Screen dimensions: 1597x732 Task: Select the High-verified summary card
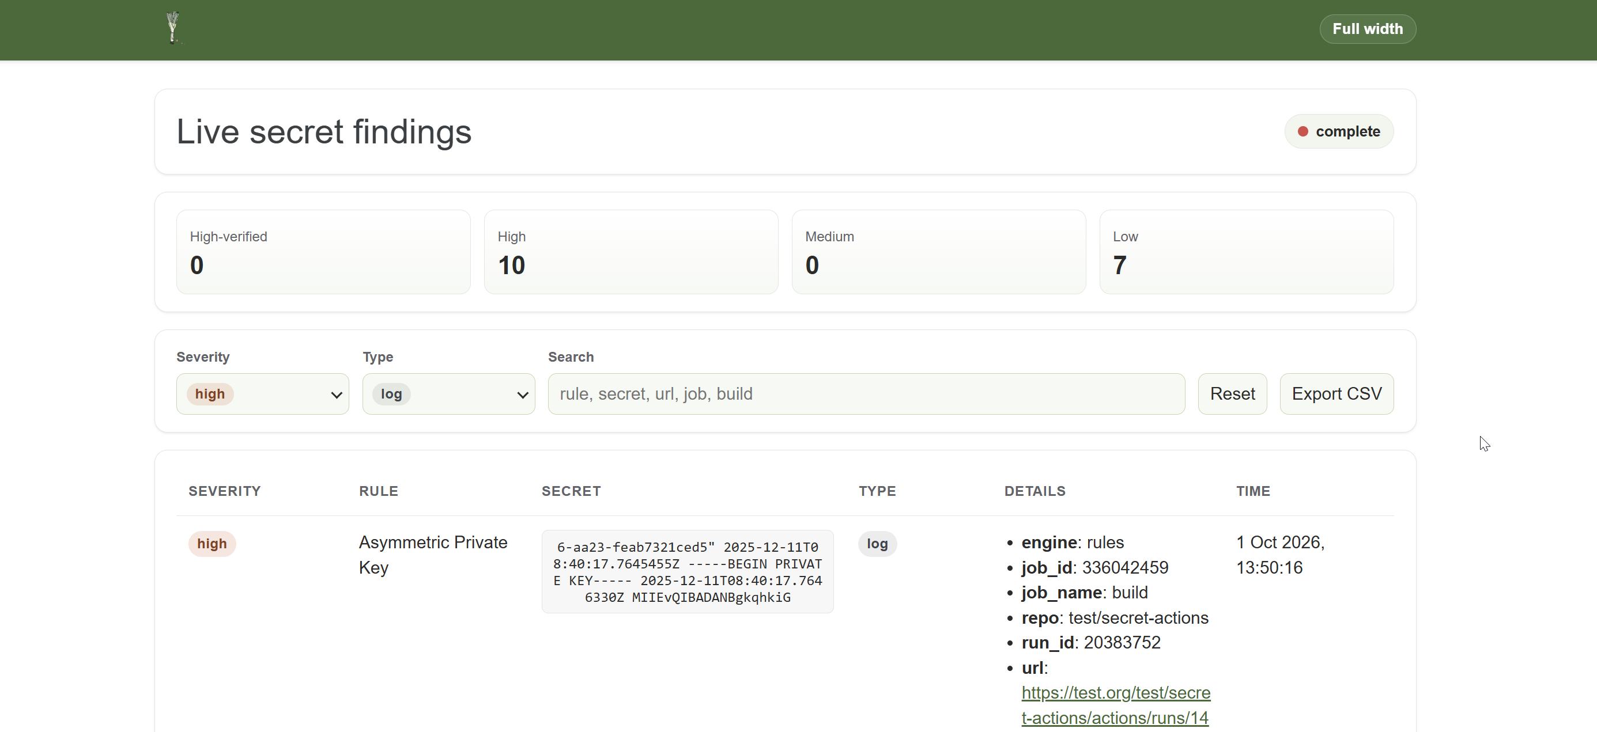coord(323,252)
